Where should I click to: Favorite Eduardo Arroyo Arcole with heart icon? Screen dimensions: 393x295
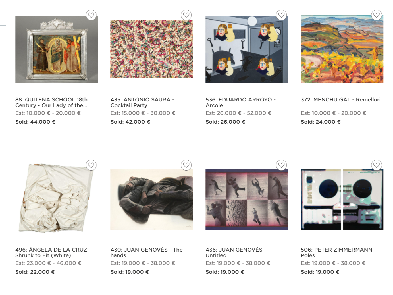pyautogui.click(x=281, y=15)
